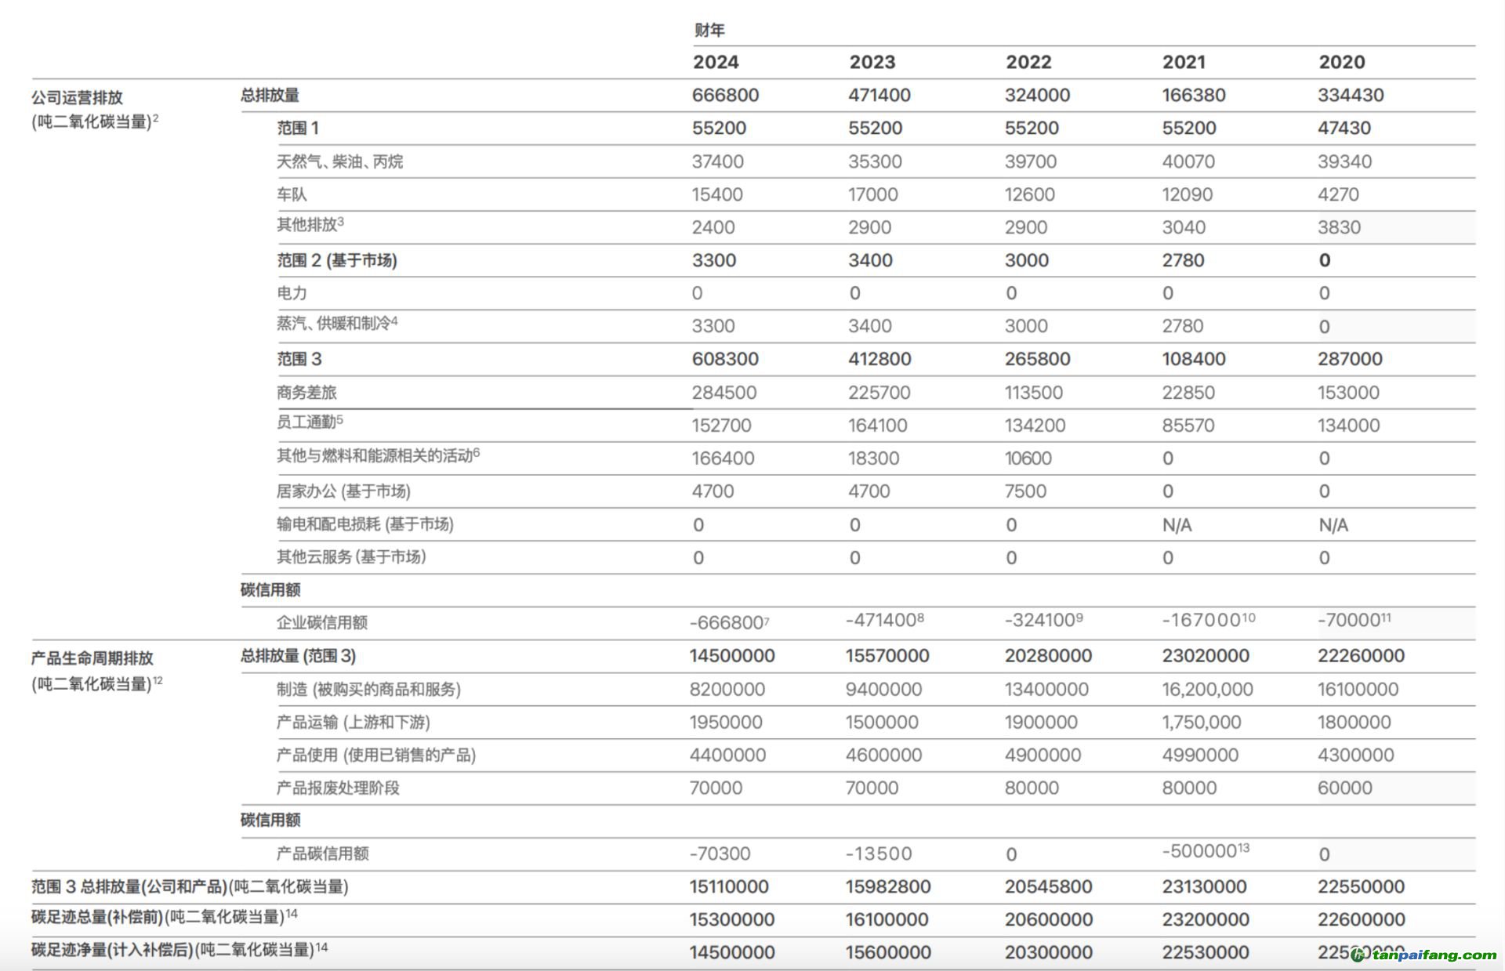Click the 总排放量 (范围 3) row label
The height and width of the screenshot is (971, 1505).
click(298, 656)
